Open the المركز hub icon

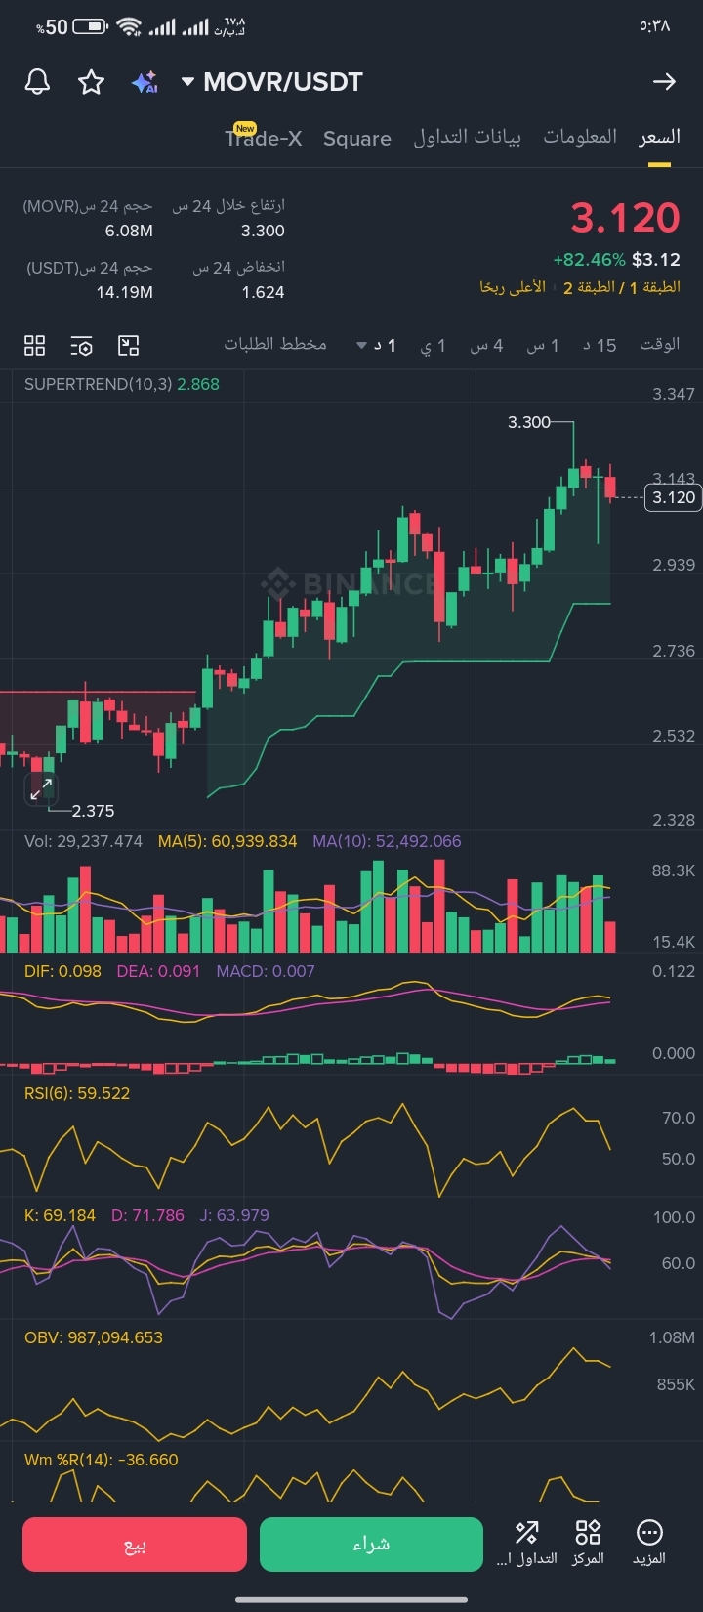[588, 1544]
